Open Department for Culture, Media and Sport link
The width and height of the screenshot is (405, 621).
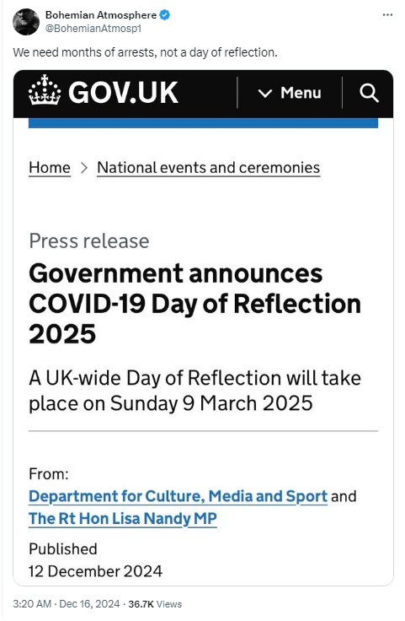pos(178,496)
